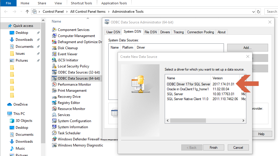
Task: Select the Disk Cleanup icon
Action: (x=54, y=48)
